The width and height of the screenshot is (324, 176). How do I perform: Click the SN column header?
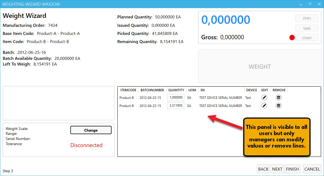221,90
